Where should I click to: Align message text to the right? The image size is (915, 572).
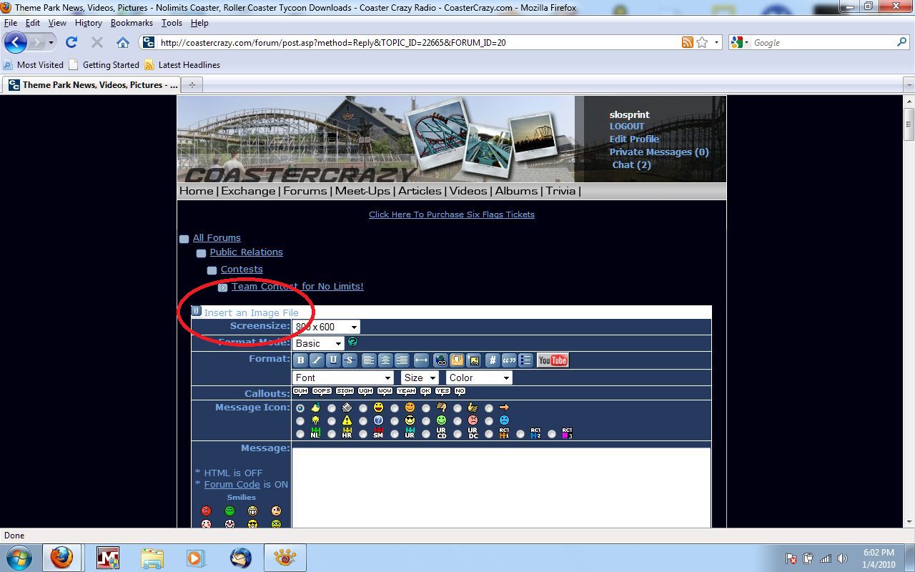pos(402,360)
